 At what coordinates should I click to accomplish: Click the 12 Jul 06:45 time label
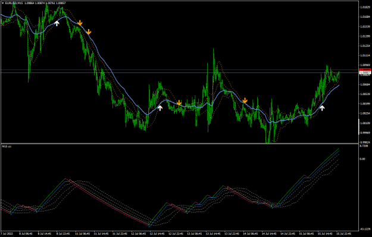pos(138,233)
